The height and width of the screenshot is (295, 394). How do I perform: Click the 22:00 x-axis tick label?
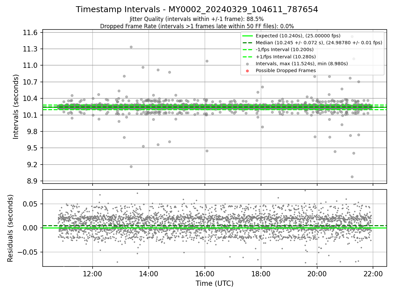pos(373,274)
